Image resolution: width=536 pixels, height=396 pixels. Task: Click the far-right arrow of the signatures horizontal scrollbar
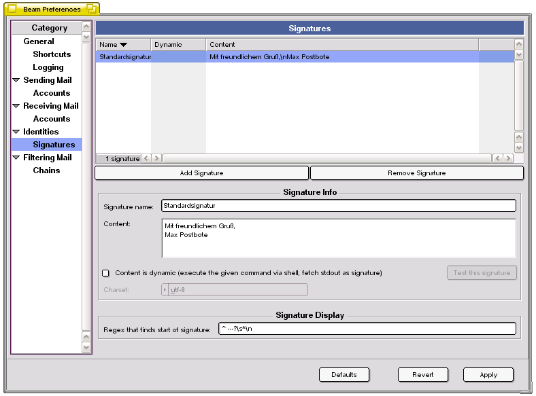[508, 158]
